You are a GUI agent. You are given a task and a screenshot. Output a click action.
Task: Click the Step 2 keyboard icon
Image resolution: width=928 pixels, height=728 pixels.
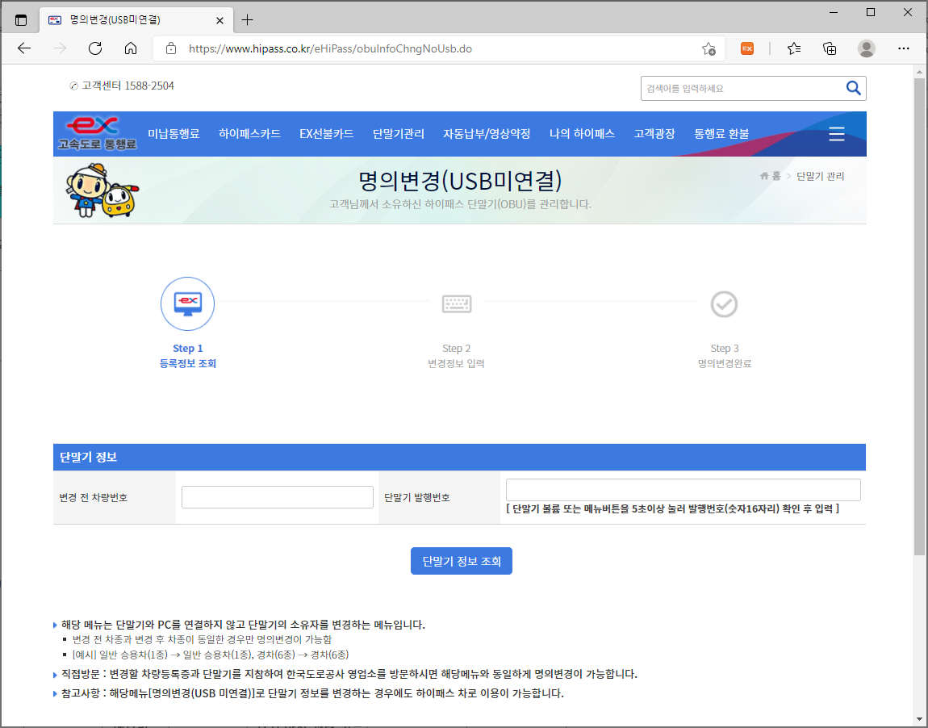pyautogui.click(x=457, y=303)
